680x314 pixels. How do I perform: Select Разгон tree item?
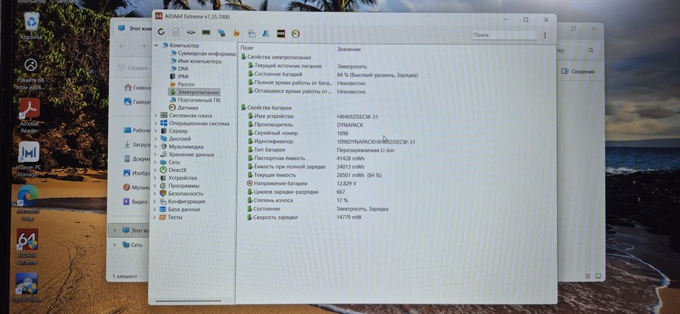[x=182, y=84]
